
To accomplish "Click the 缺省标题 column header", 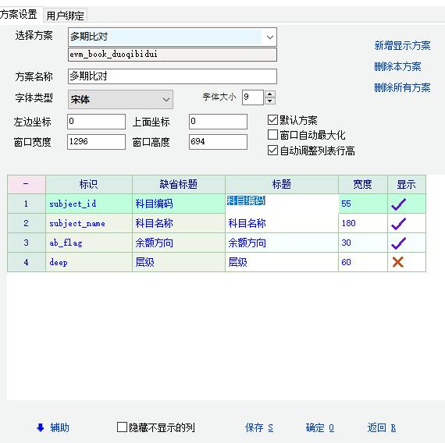I will [179, 184].
